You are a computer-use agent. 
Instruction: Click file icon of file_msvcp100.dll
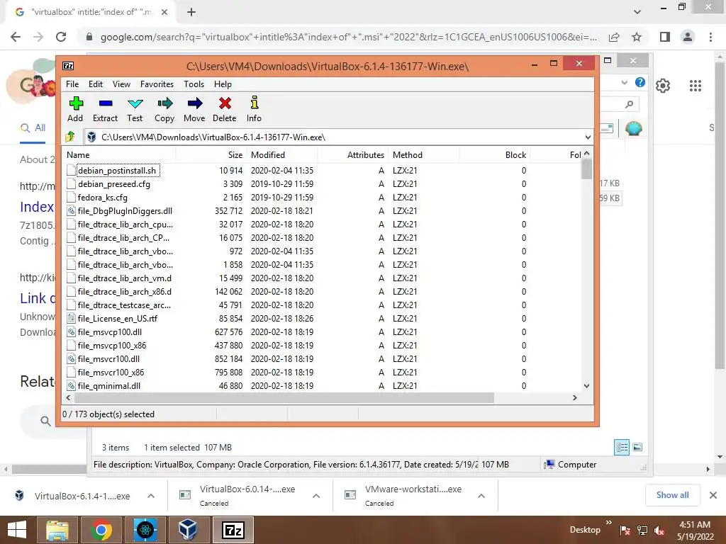pos(71,332)
